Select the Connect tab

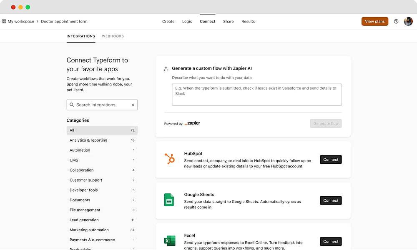click(207, 22)
